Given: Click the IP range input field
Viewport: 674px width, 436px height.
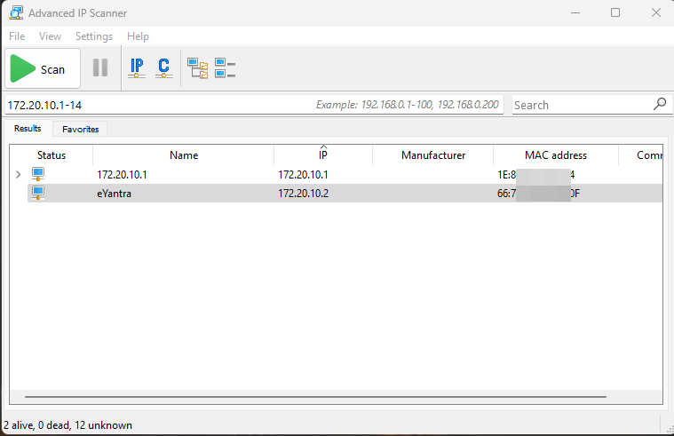Looking at the screenshot, I should click(x=254, y=105).
